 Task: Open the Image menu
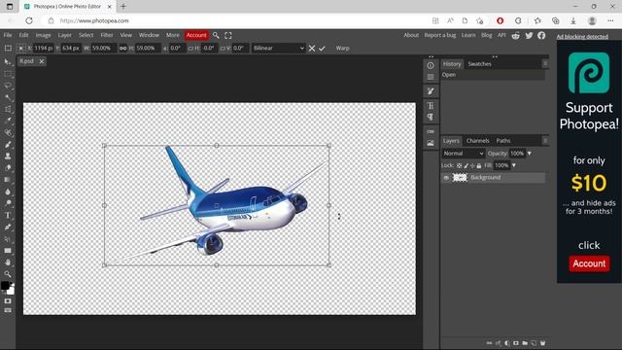tap(43, 35)
